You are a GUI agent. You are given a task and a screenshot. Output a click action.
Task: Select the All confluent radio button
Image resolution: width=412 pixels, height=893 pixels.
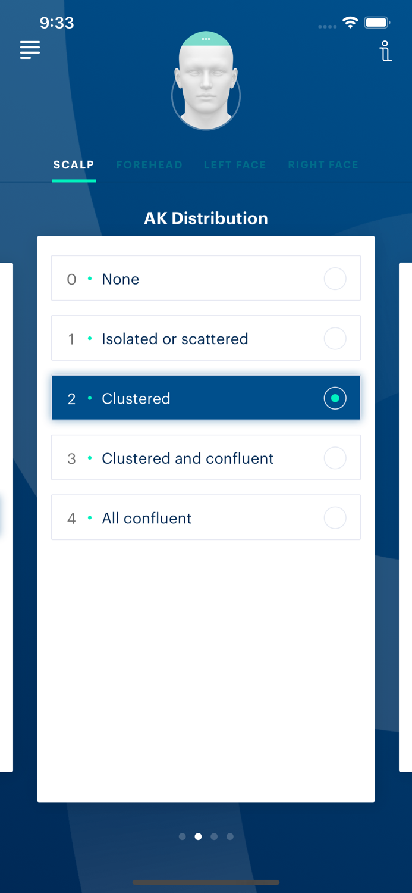click(335, 517)
